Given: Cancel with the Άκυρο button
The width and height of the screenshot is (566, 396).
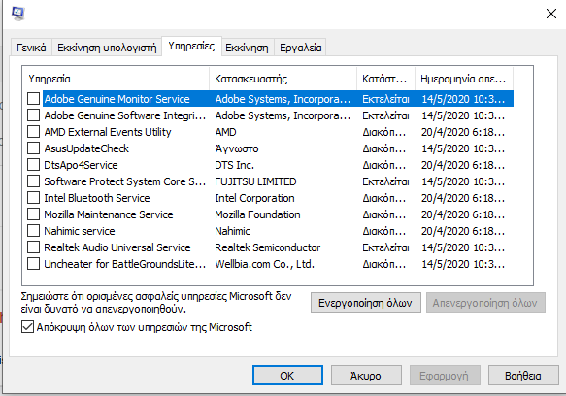Looking at the screenshot, I should (366, 376).
